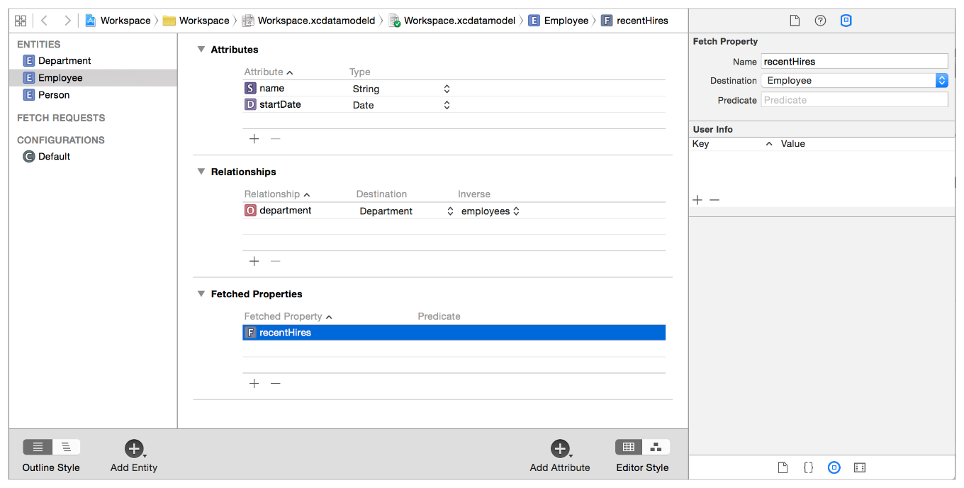Go back using the left arrow
The width and height of the screenshot is (964, 488).
coord(44,21)
